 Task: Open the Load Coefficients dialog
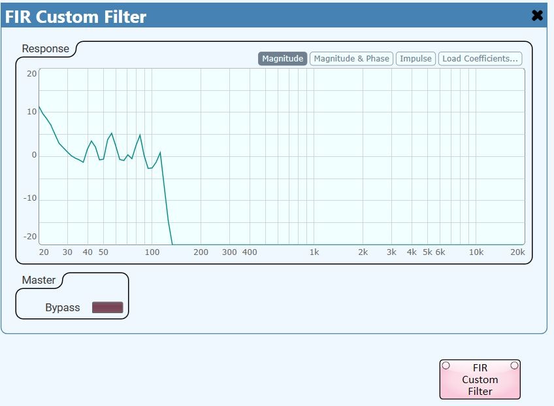pyautogui.click(x=480, y=59)
